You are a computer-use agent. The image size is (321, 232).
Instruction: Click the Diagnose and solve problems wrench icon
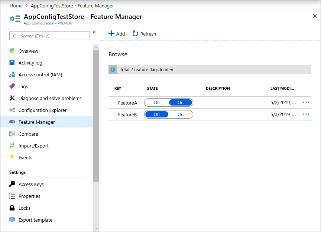click(12, 98)
